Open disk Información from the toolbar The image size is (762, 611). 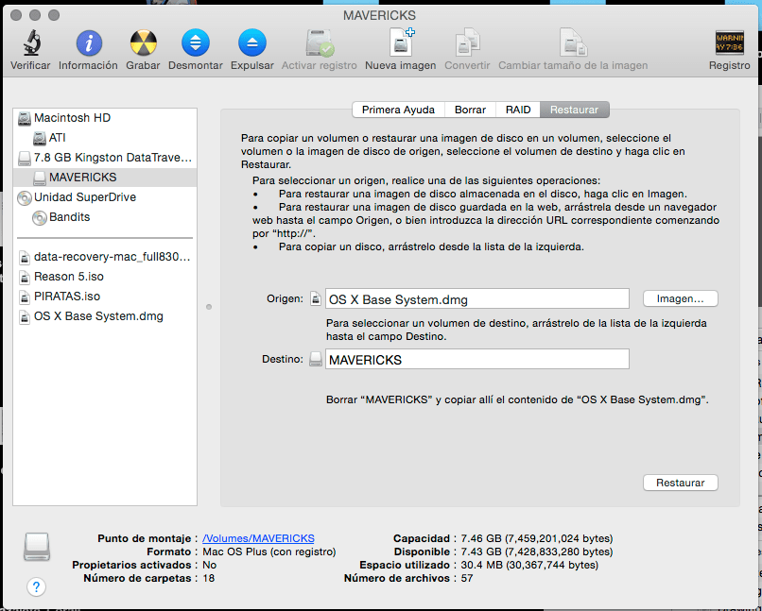88,42
